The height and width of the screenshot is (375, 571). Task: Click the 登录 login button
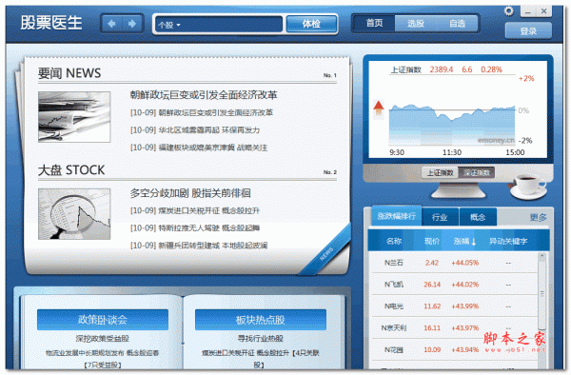coord(528,31)
